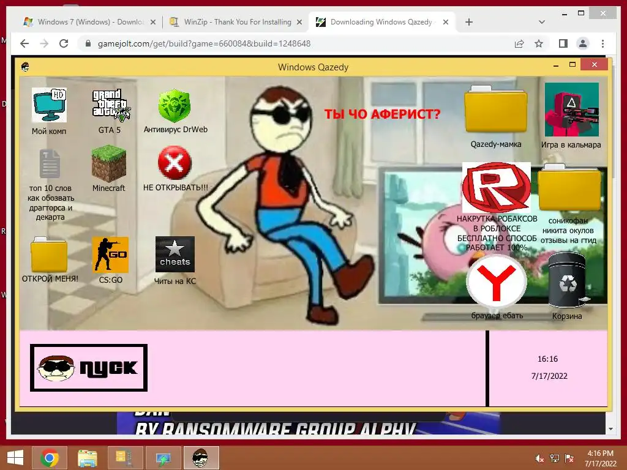
Task: Open File Explorer from the taskbar
Action: click(x=87, y=458)
